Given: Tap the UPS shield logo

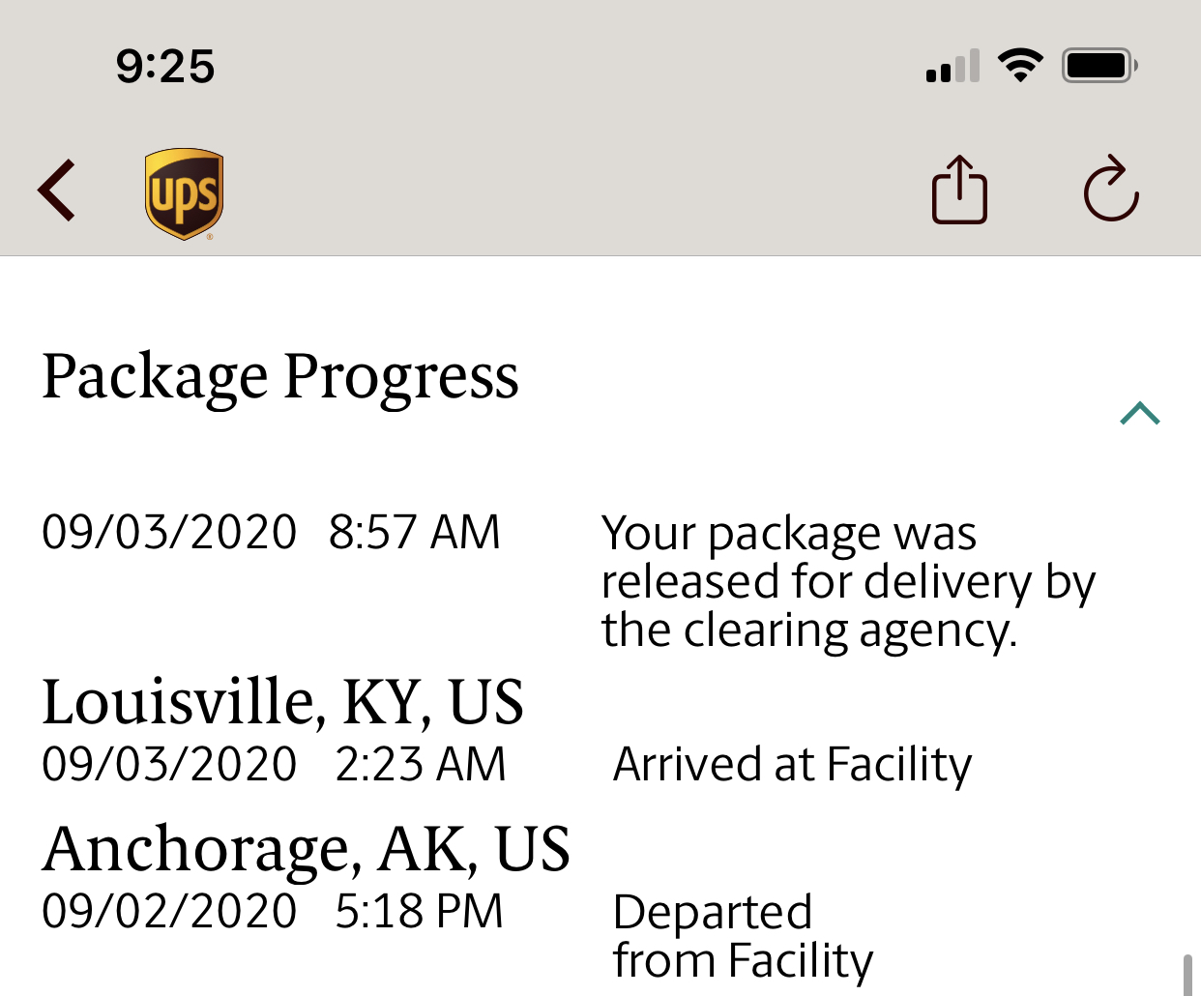Looking at the screenshot, I should click(x=184, y=193).
